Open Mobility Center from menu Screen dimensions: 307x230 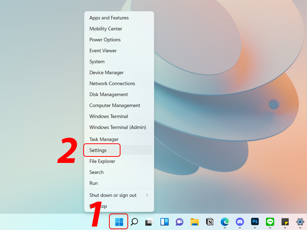pyautogui.click(x=119, y=29)
